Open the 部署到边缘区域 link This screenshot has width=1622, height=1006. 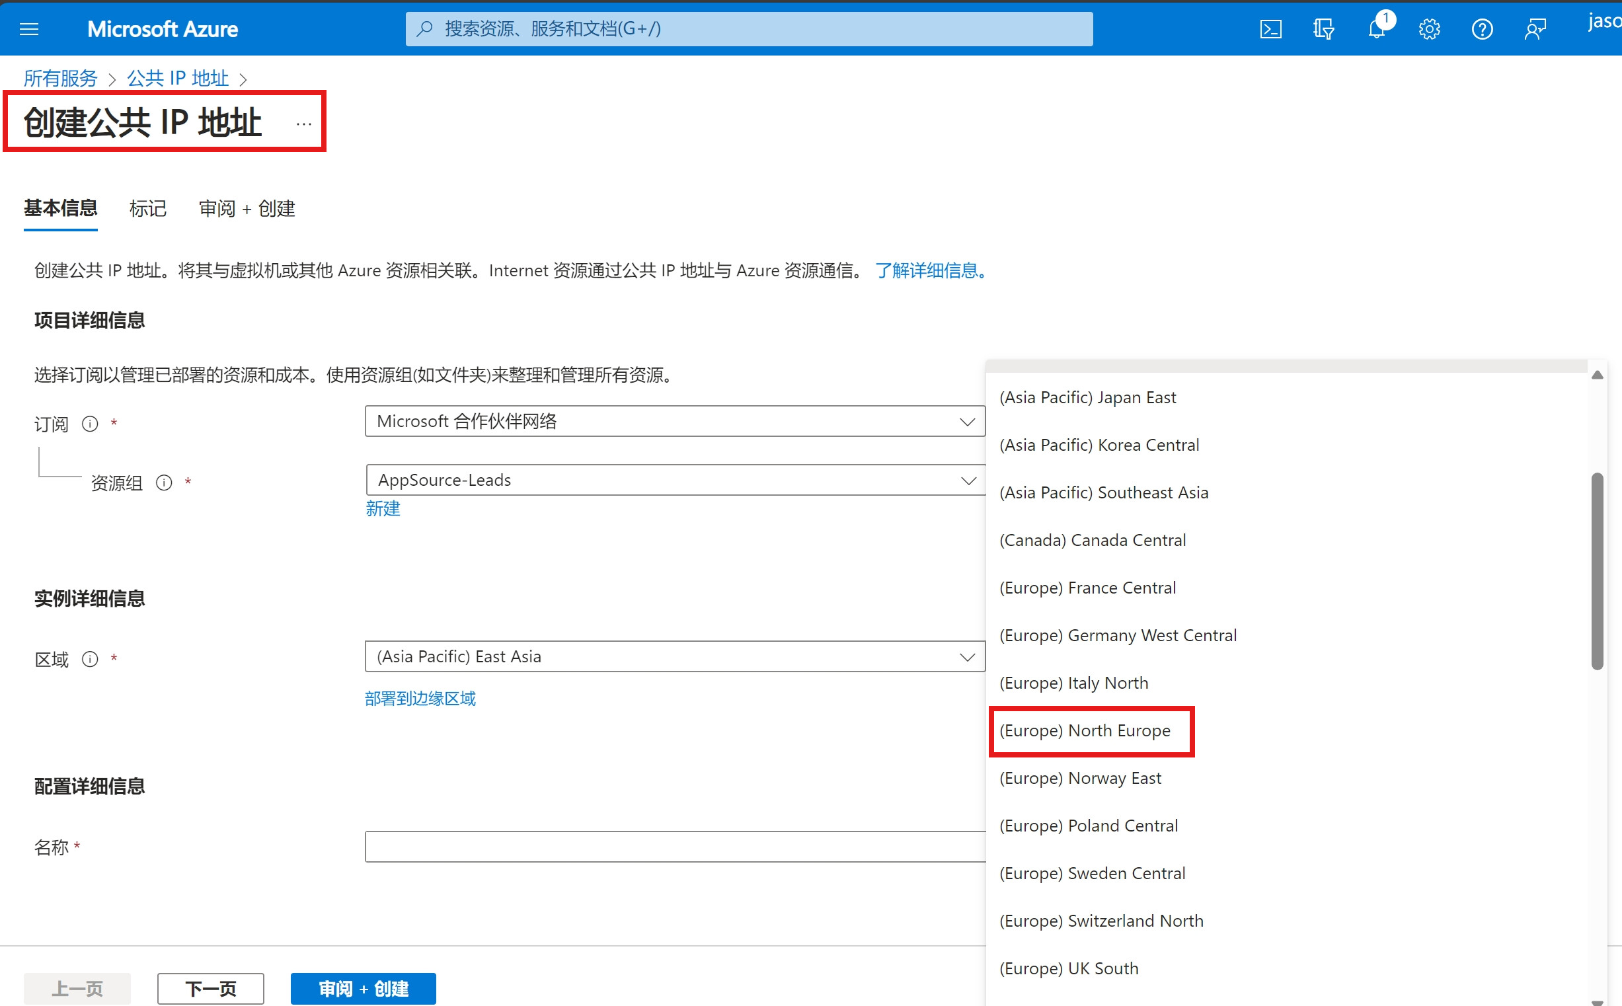[420, 699]
